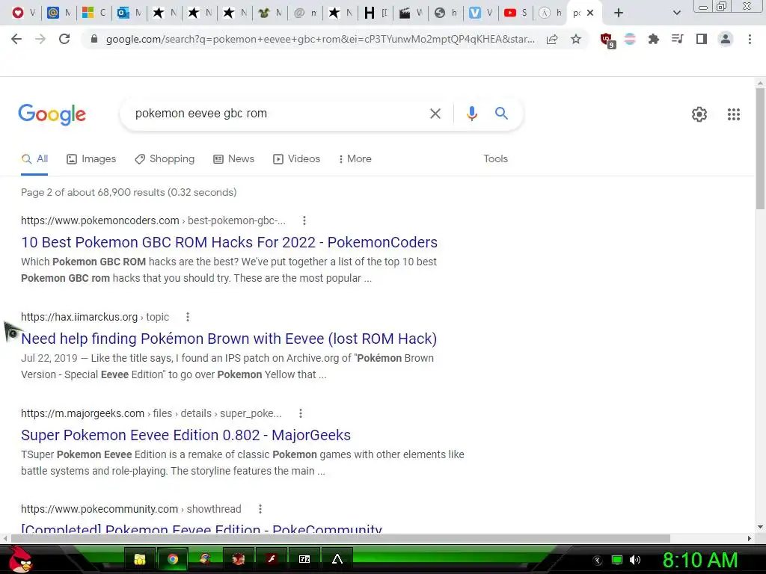Switch to Videos results

(296, 159)
